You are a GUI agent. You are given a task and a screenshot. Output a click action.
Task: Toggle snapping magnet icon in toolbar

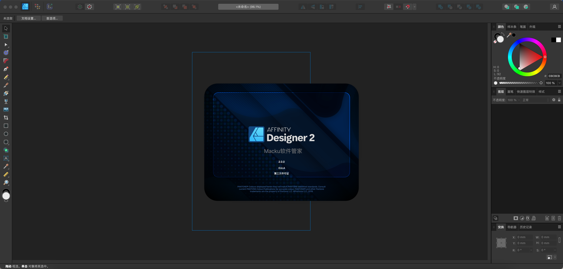tap(408, 7)
